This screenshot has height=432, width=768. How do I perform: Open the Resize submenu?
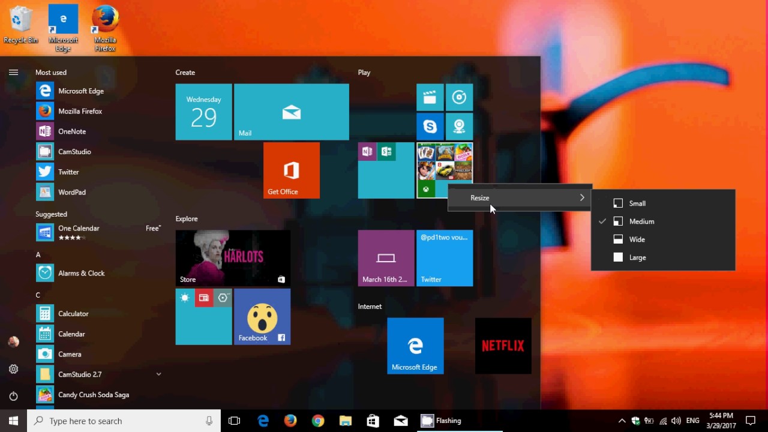520,198
